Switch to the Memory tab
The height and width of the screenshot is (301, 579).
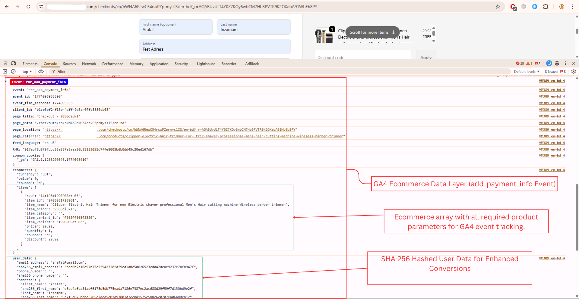tap(136, 64)
